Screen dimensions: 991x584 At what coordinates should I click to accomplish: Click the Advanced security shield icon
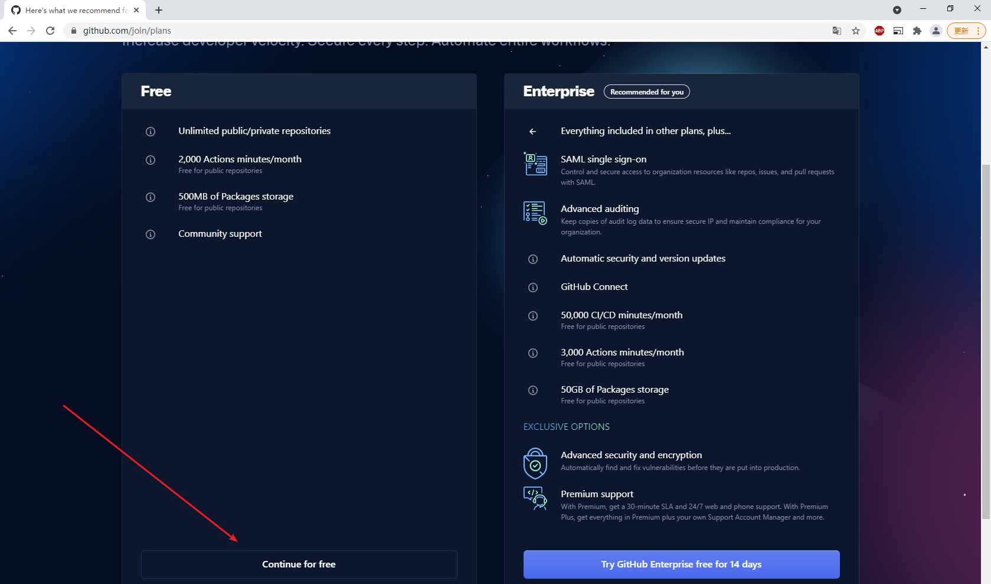pos(535,463)
